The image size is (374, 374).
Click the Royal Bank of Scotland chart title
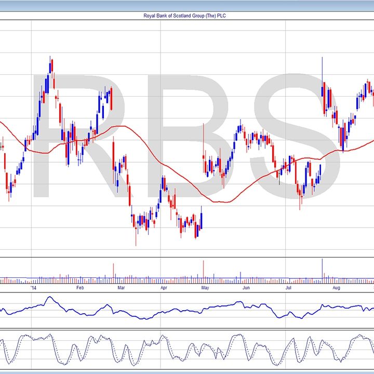187,16
